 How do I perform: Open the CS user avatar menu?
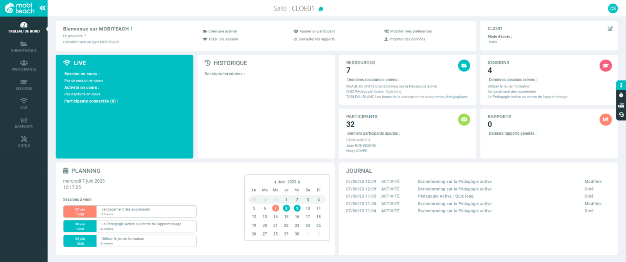click(613, 8)
